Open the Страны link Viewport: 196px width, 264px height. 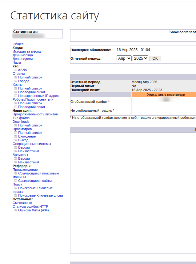pos(18,74)
